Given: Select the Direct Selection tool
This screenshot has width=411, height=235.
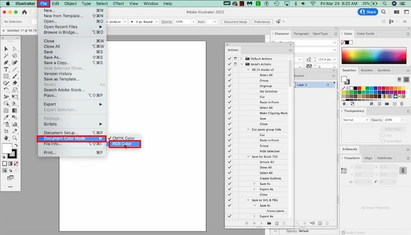Looking at the screenshot, I should [15, 49].
